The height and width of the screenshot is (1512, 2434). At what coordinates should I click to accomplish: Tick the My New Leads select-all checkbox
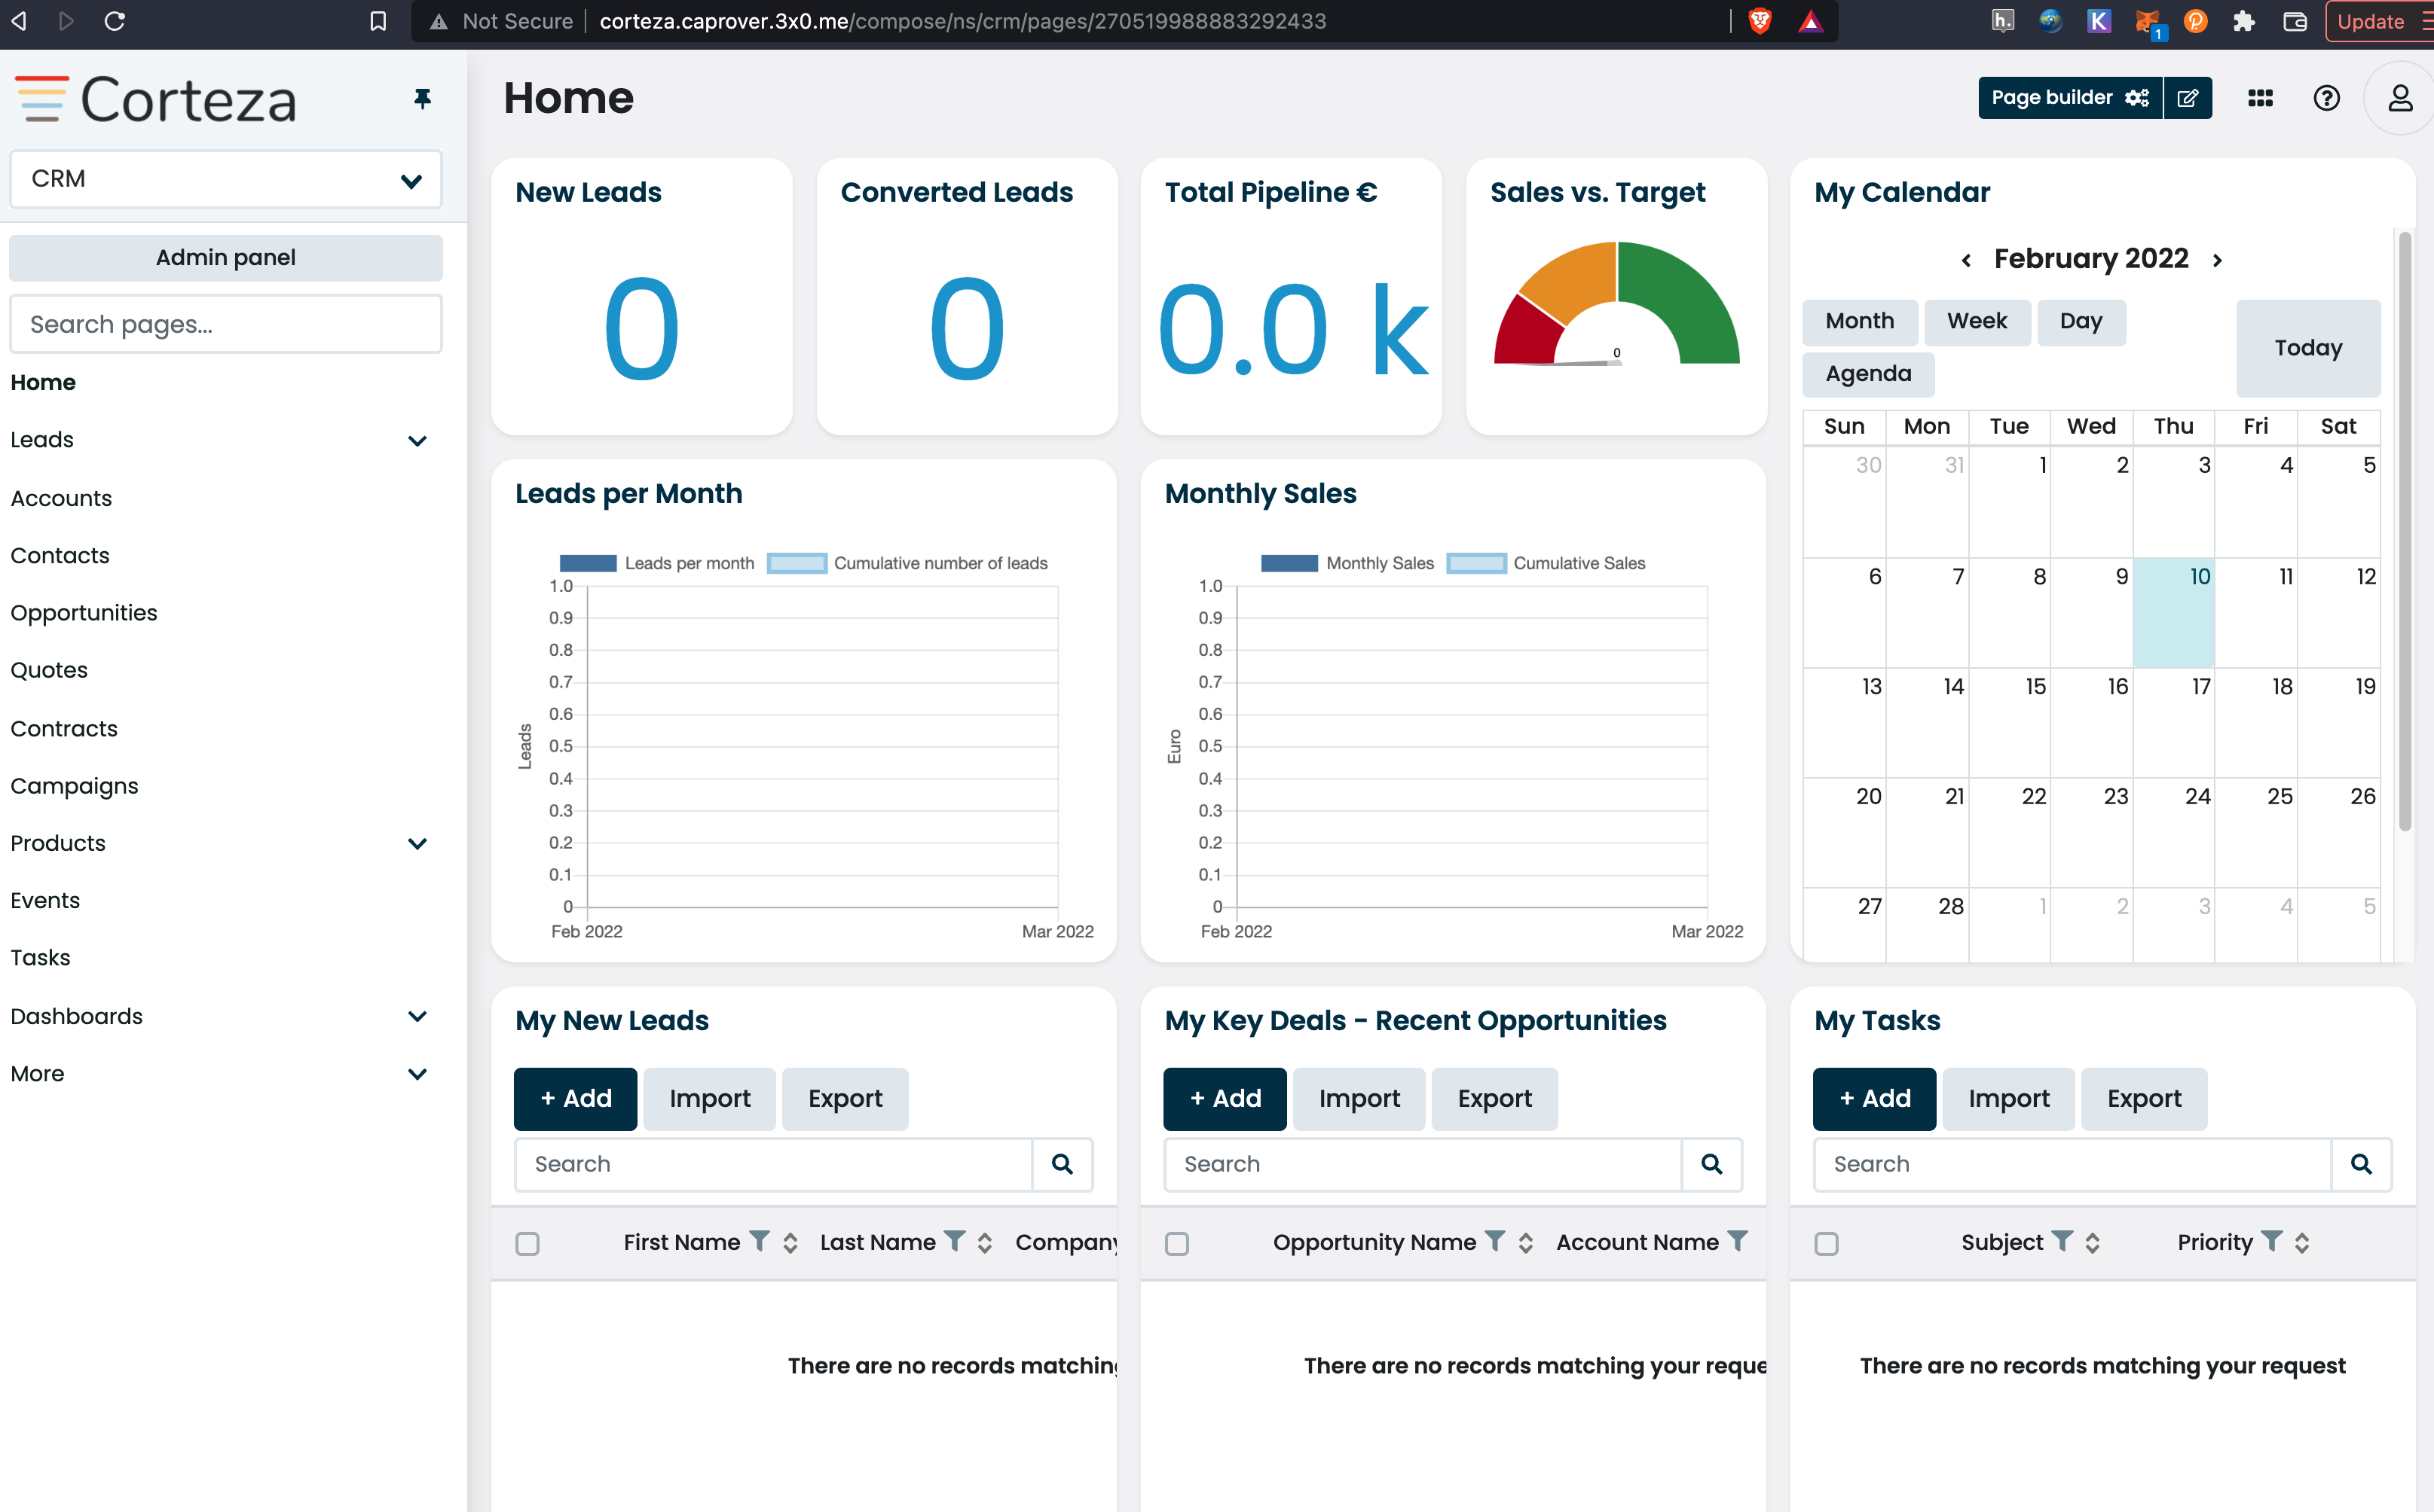[527, 1244]
